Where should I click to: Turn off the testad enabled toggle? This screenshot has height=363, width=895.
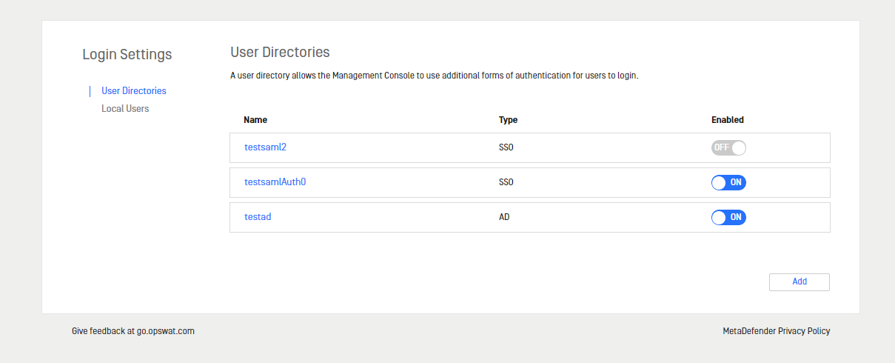(728, 217)
